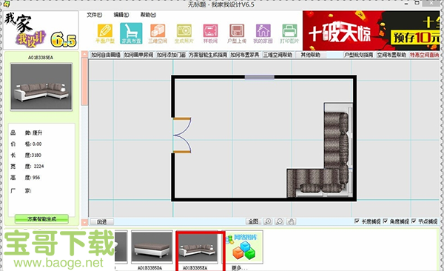This screenshot has height=271, width=444.
Task: Toggle the 节点捕捉 node snap checkbox
Action: pyautogui.click(x=414, y=221)
